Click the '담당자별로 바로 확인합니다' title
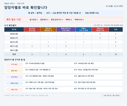Image resolution: width=127 pixels, height=106 pixels. coord(26,7)
